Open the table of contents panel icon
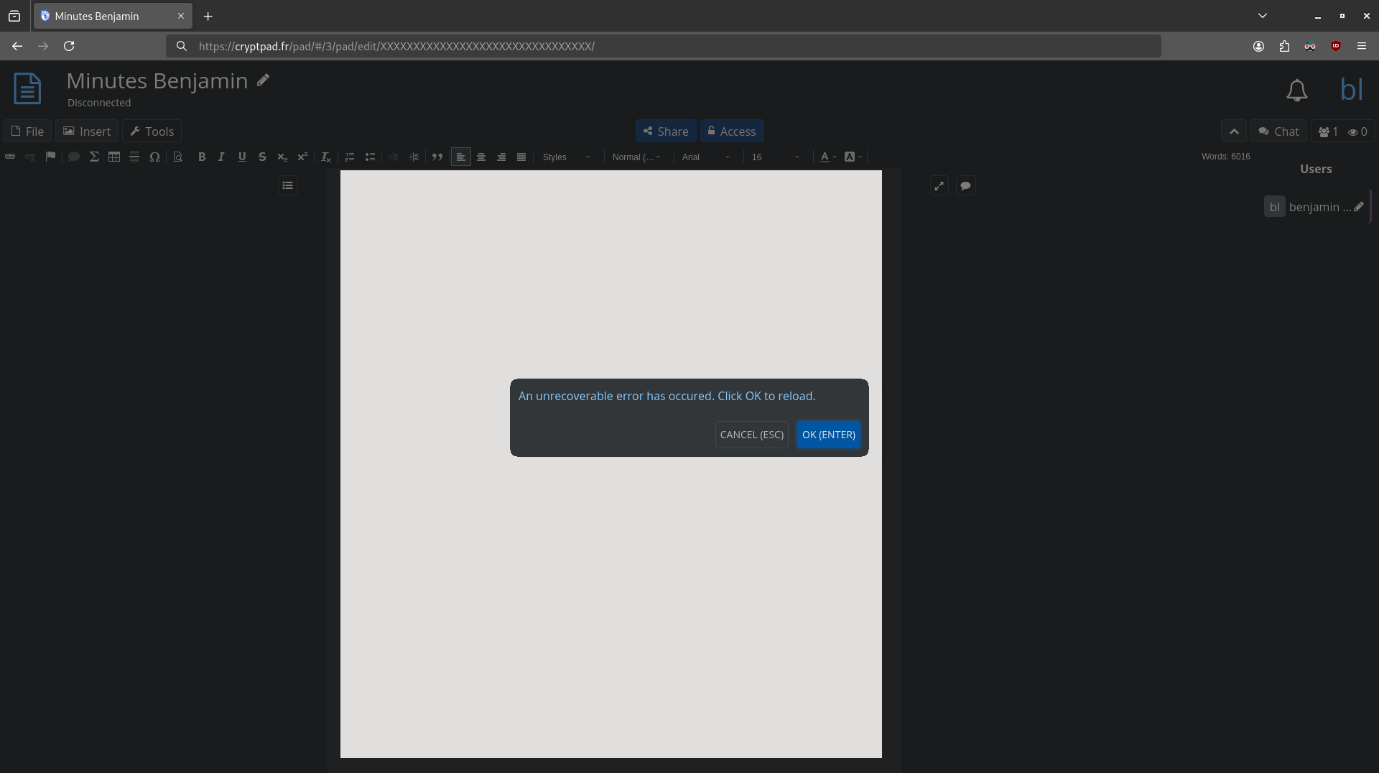 (x=288, y=185)
